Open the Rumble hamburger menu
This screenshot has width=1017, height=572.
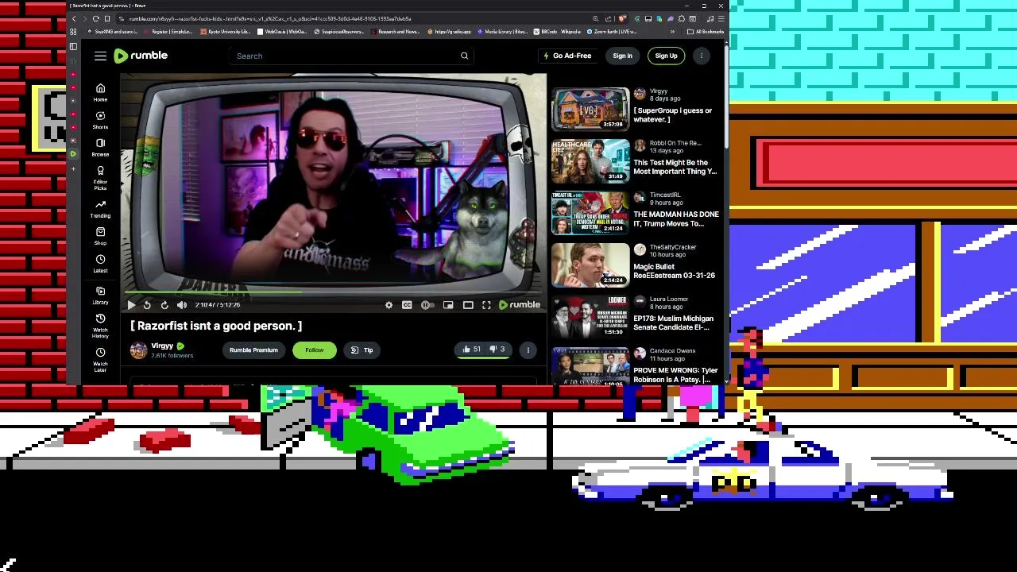[100, 56]
